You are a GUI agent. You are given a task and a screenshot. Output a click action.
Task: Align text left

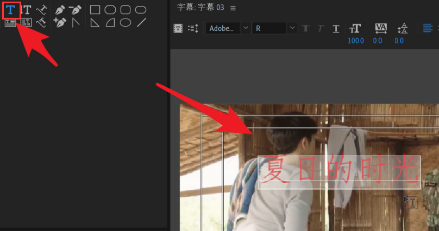coord(428,28)
